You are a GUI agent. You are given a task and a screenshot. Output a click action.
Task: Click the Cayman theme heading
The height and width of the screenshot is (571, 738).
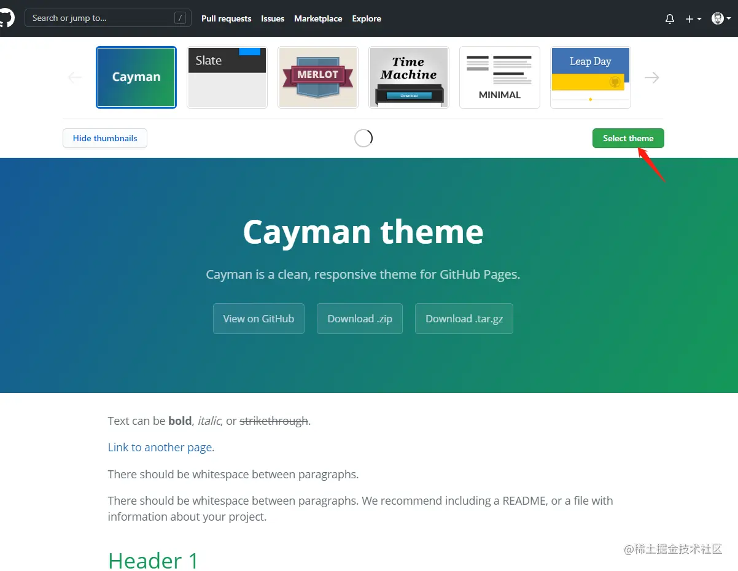363,231
